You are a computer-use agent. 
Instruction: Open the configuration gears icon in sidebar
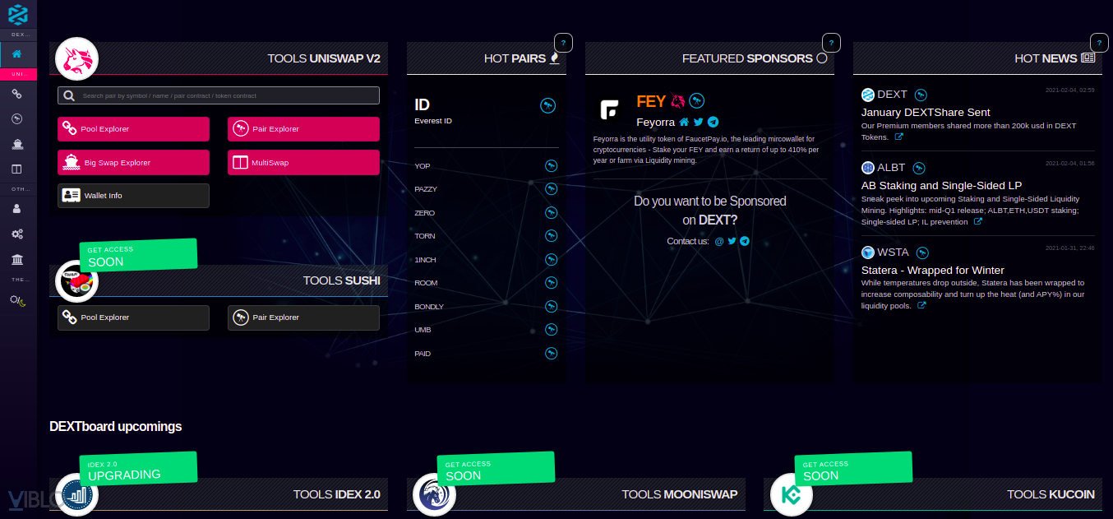[x=17, y=234]
